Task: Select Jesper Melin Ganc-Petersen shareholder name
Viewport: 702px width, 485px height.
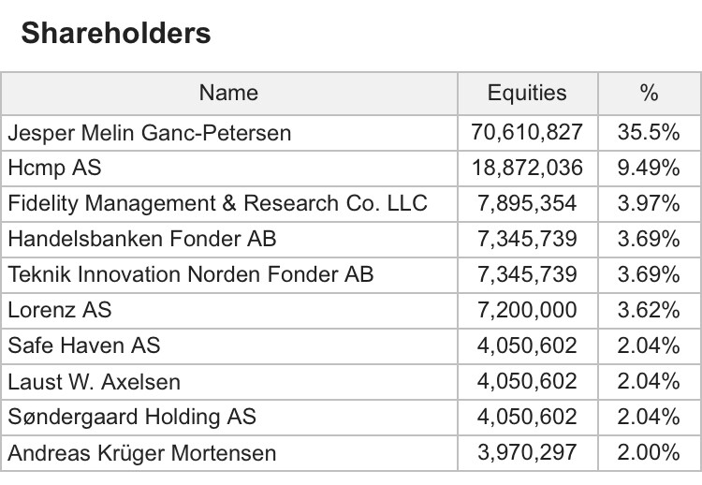Action: click(x=149, y=133)
